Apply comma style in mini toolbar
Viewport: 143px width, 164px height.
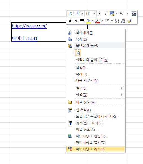click(128, 14)
